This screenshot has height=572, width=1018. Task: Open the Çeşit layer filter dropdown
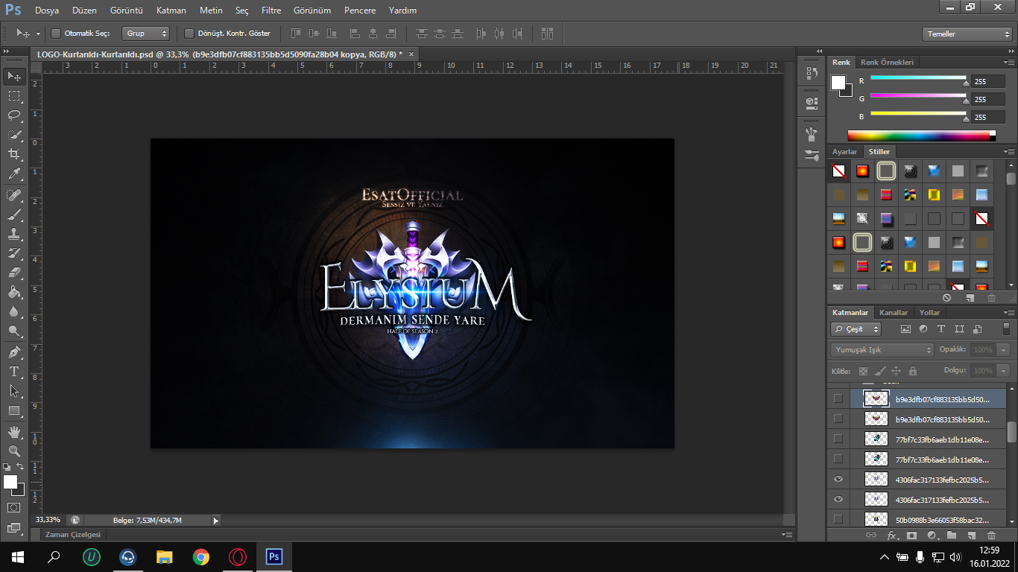[x=856, y=328]
